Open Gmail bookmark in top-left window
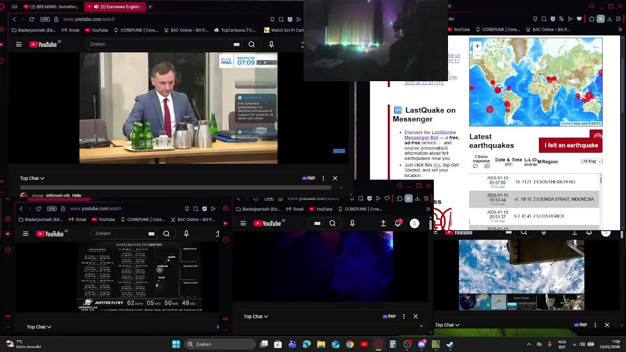This screenshot has height=352, width=626. coord(70,30)
